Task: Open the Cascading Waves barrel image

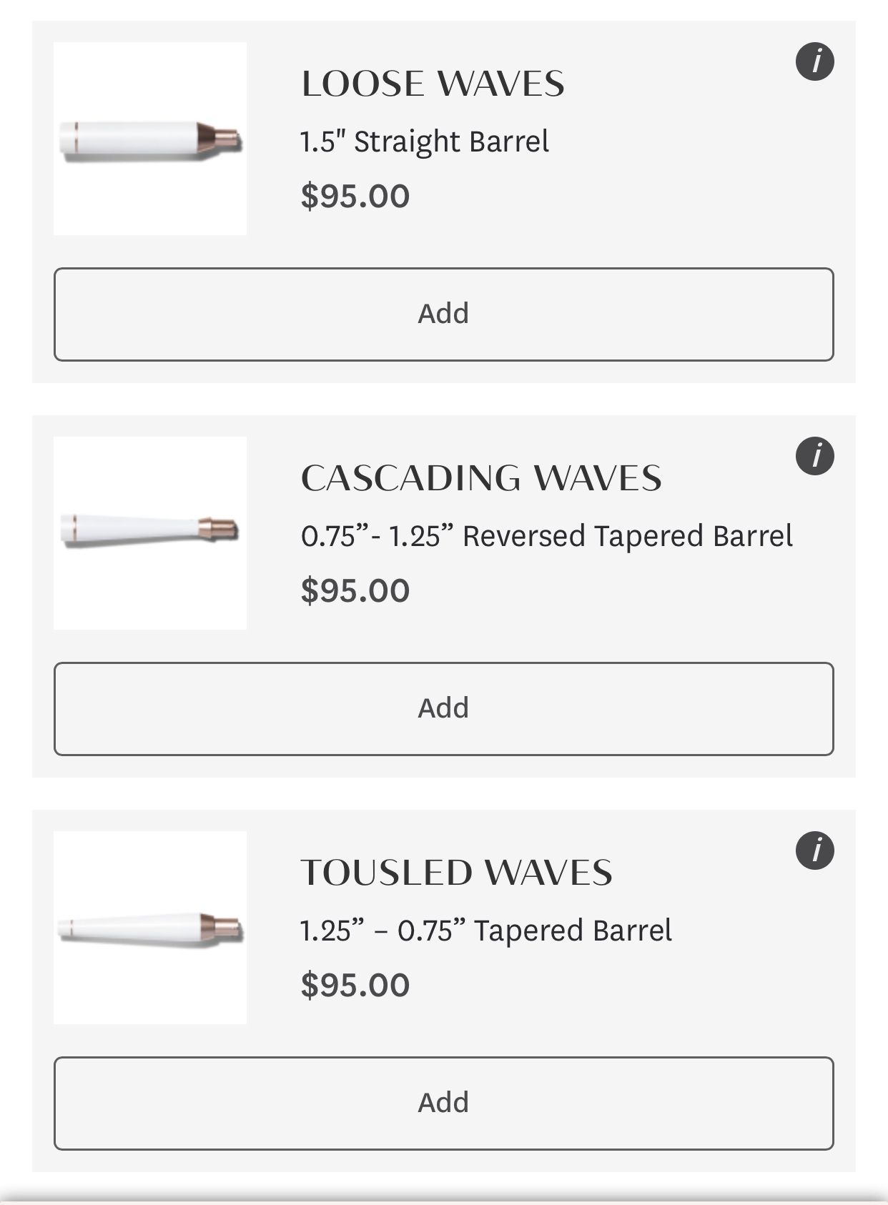Action: 150,533
